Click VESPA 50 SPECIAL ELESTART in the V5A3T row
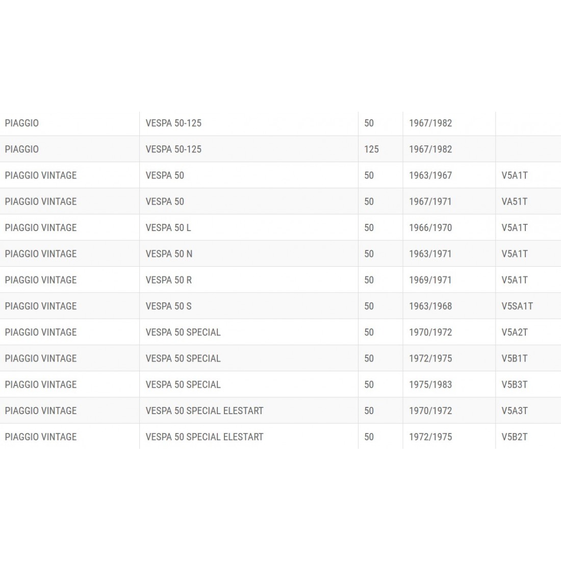 (205, 411)
